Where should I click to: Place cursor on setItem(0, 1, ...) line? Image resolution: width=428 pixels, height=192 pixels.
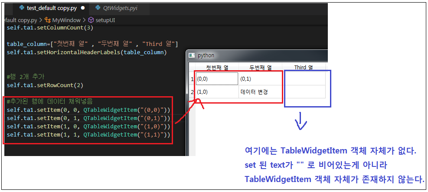pyautogui.click(x=88, y=118)
